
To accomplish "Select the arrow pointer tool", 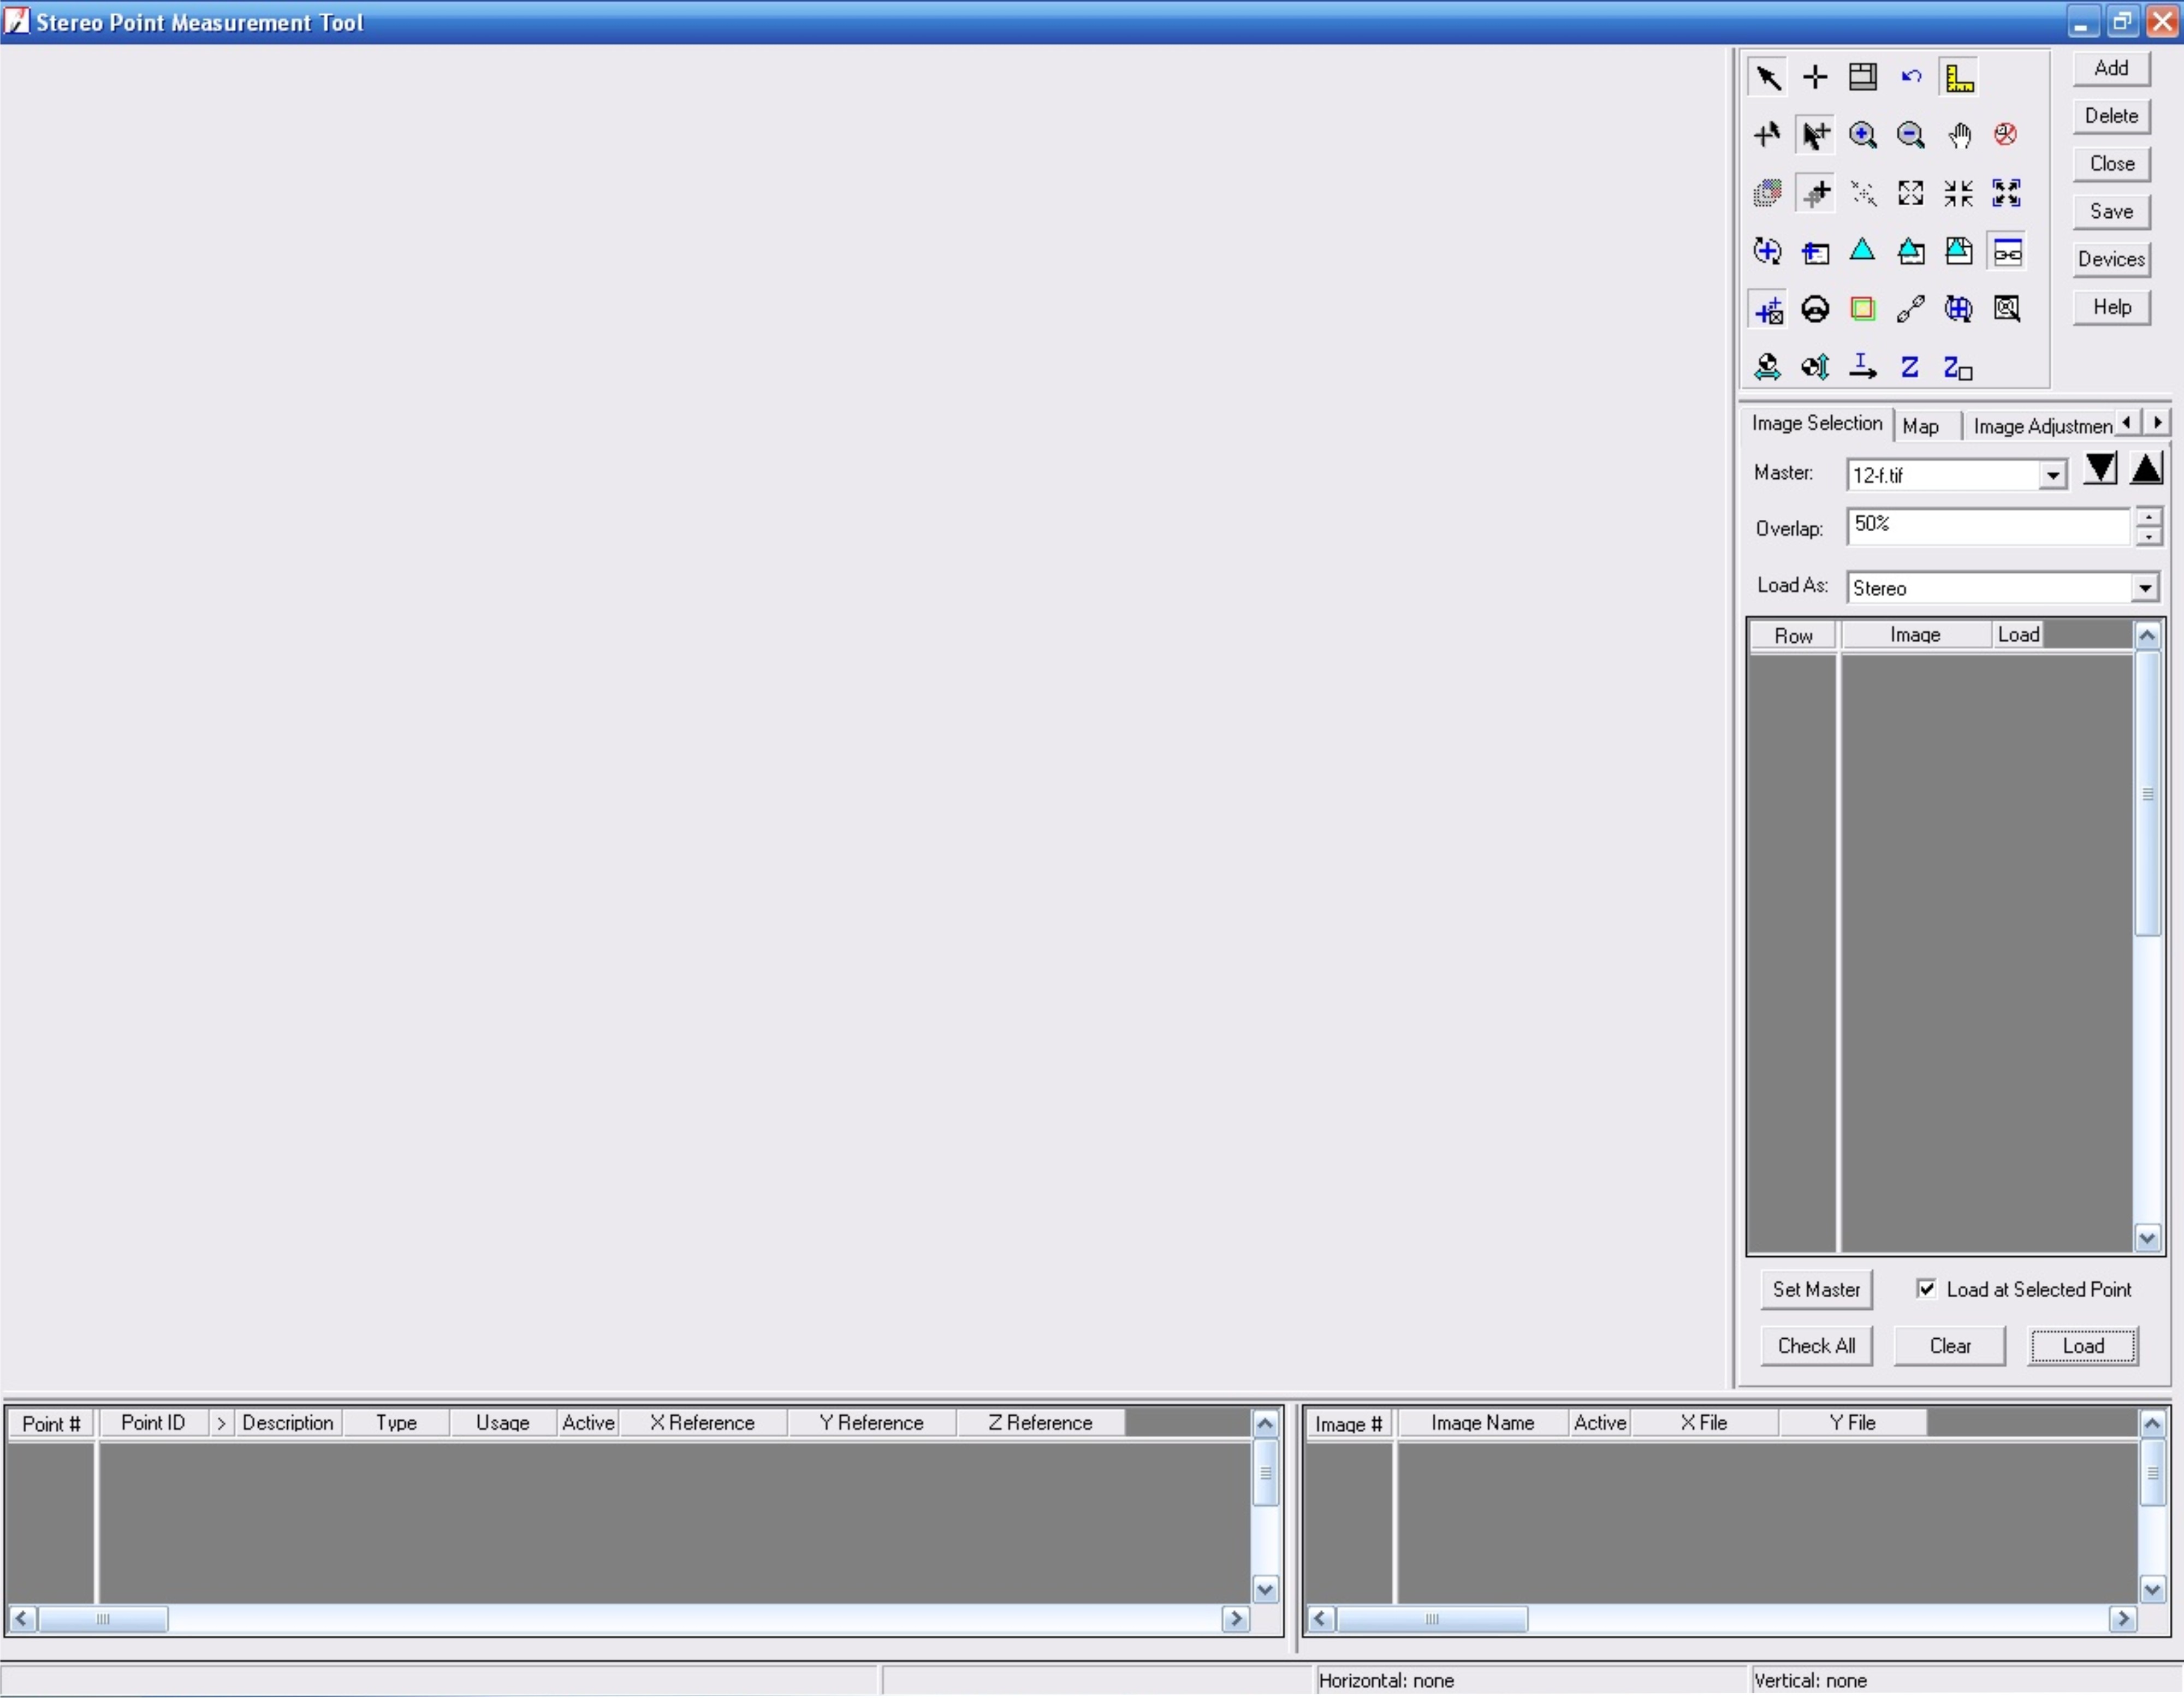I will pyautogui.click(x=1767, y=77).
